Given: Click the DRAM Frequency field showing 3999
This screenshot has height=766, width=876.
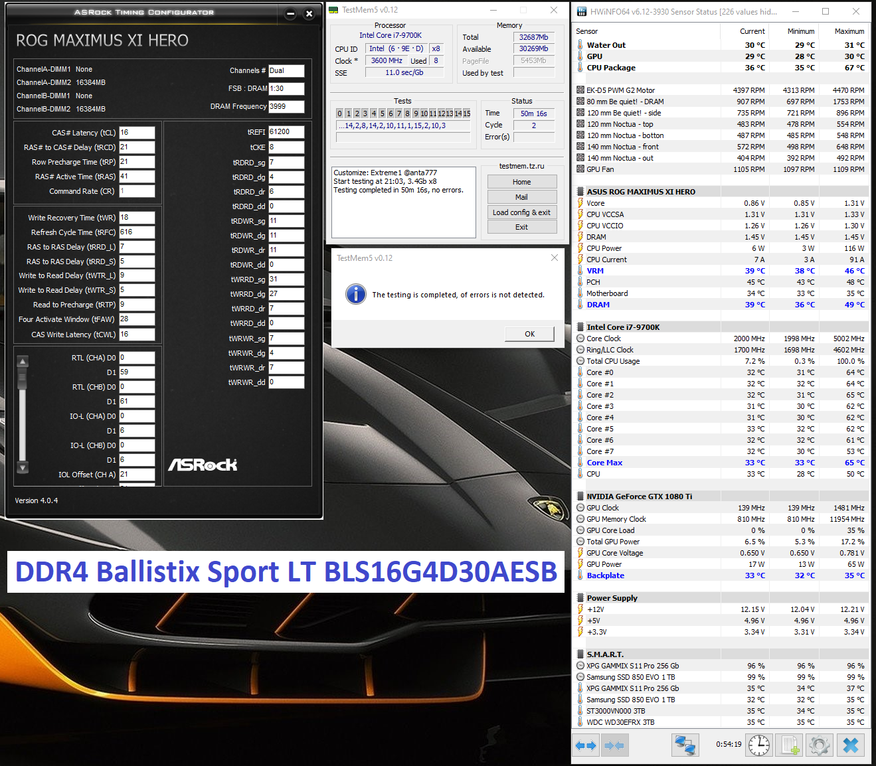Looking at the screenshot, I should click(286, 106).
